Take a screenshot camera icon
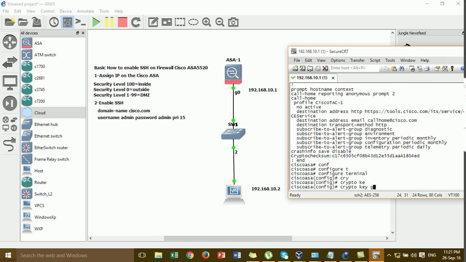This screenshot has width=466, height=262. pyautogui.click(x=233, y=22)
